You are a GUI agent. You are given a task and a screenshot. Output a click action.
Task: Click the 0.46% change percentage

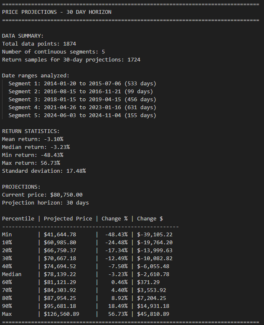pyautogui.click(x=119, y=282)
